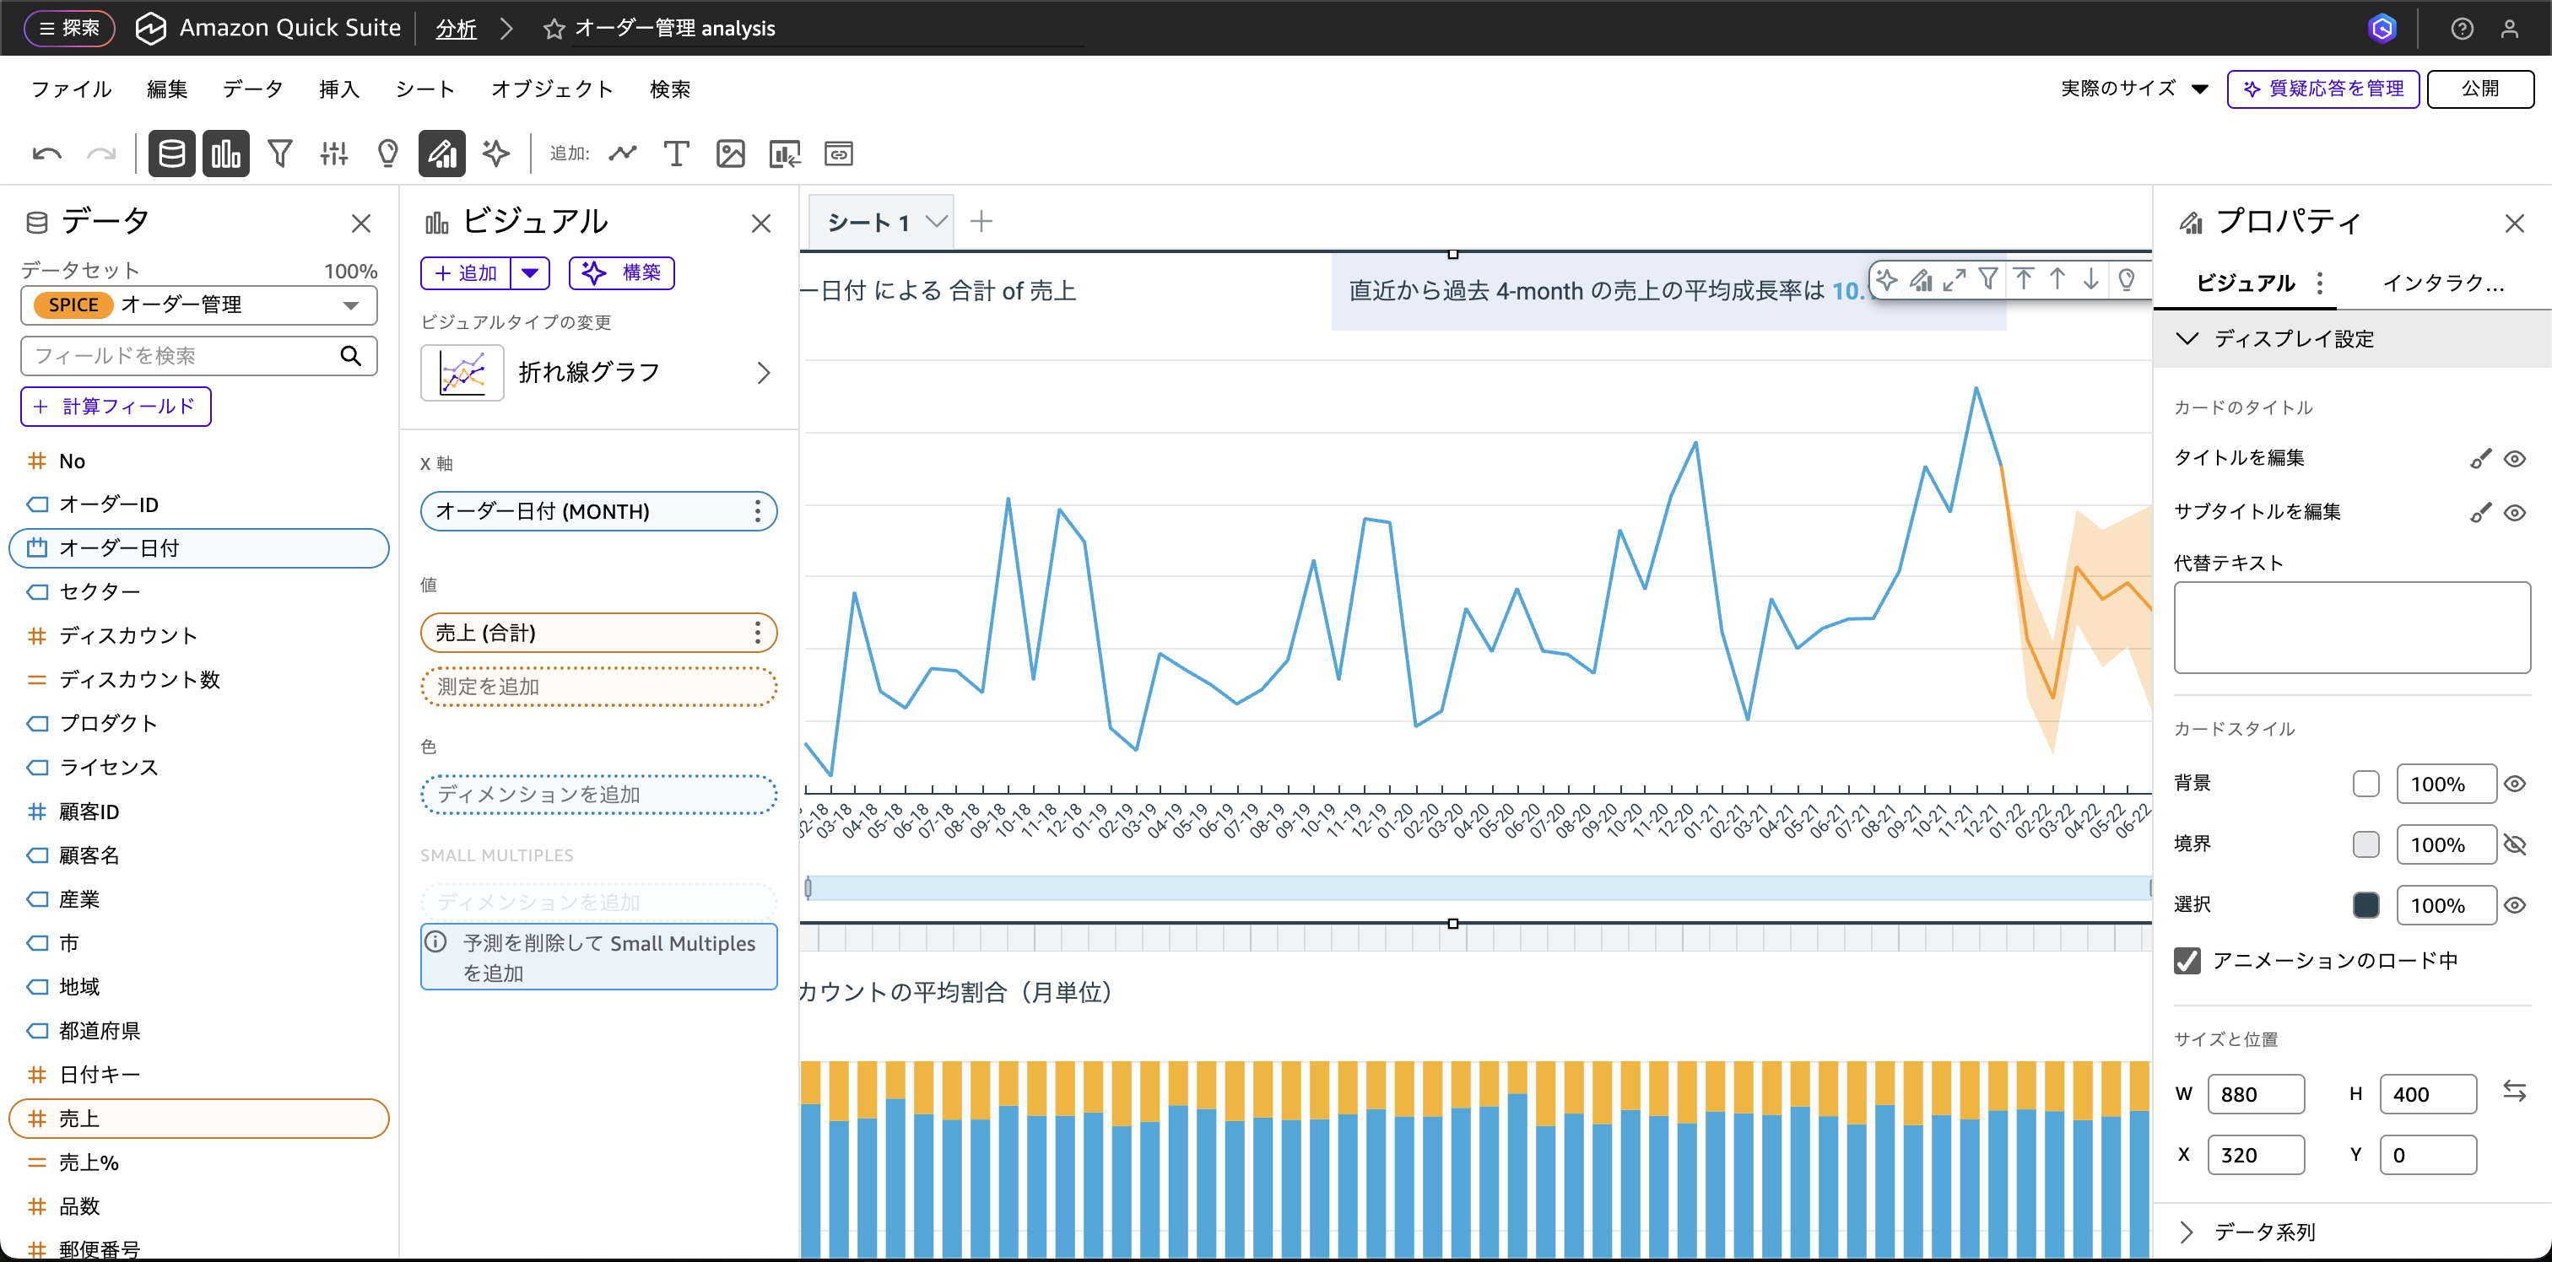Toggle the アニメーションのロード中 checkbox
The image size is (2552, 1262).
(2187, 960)
